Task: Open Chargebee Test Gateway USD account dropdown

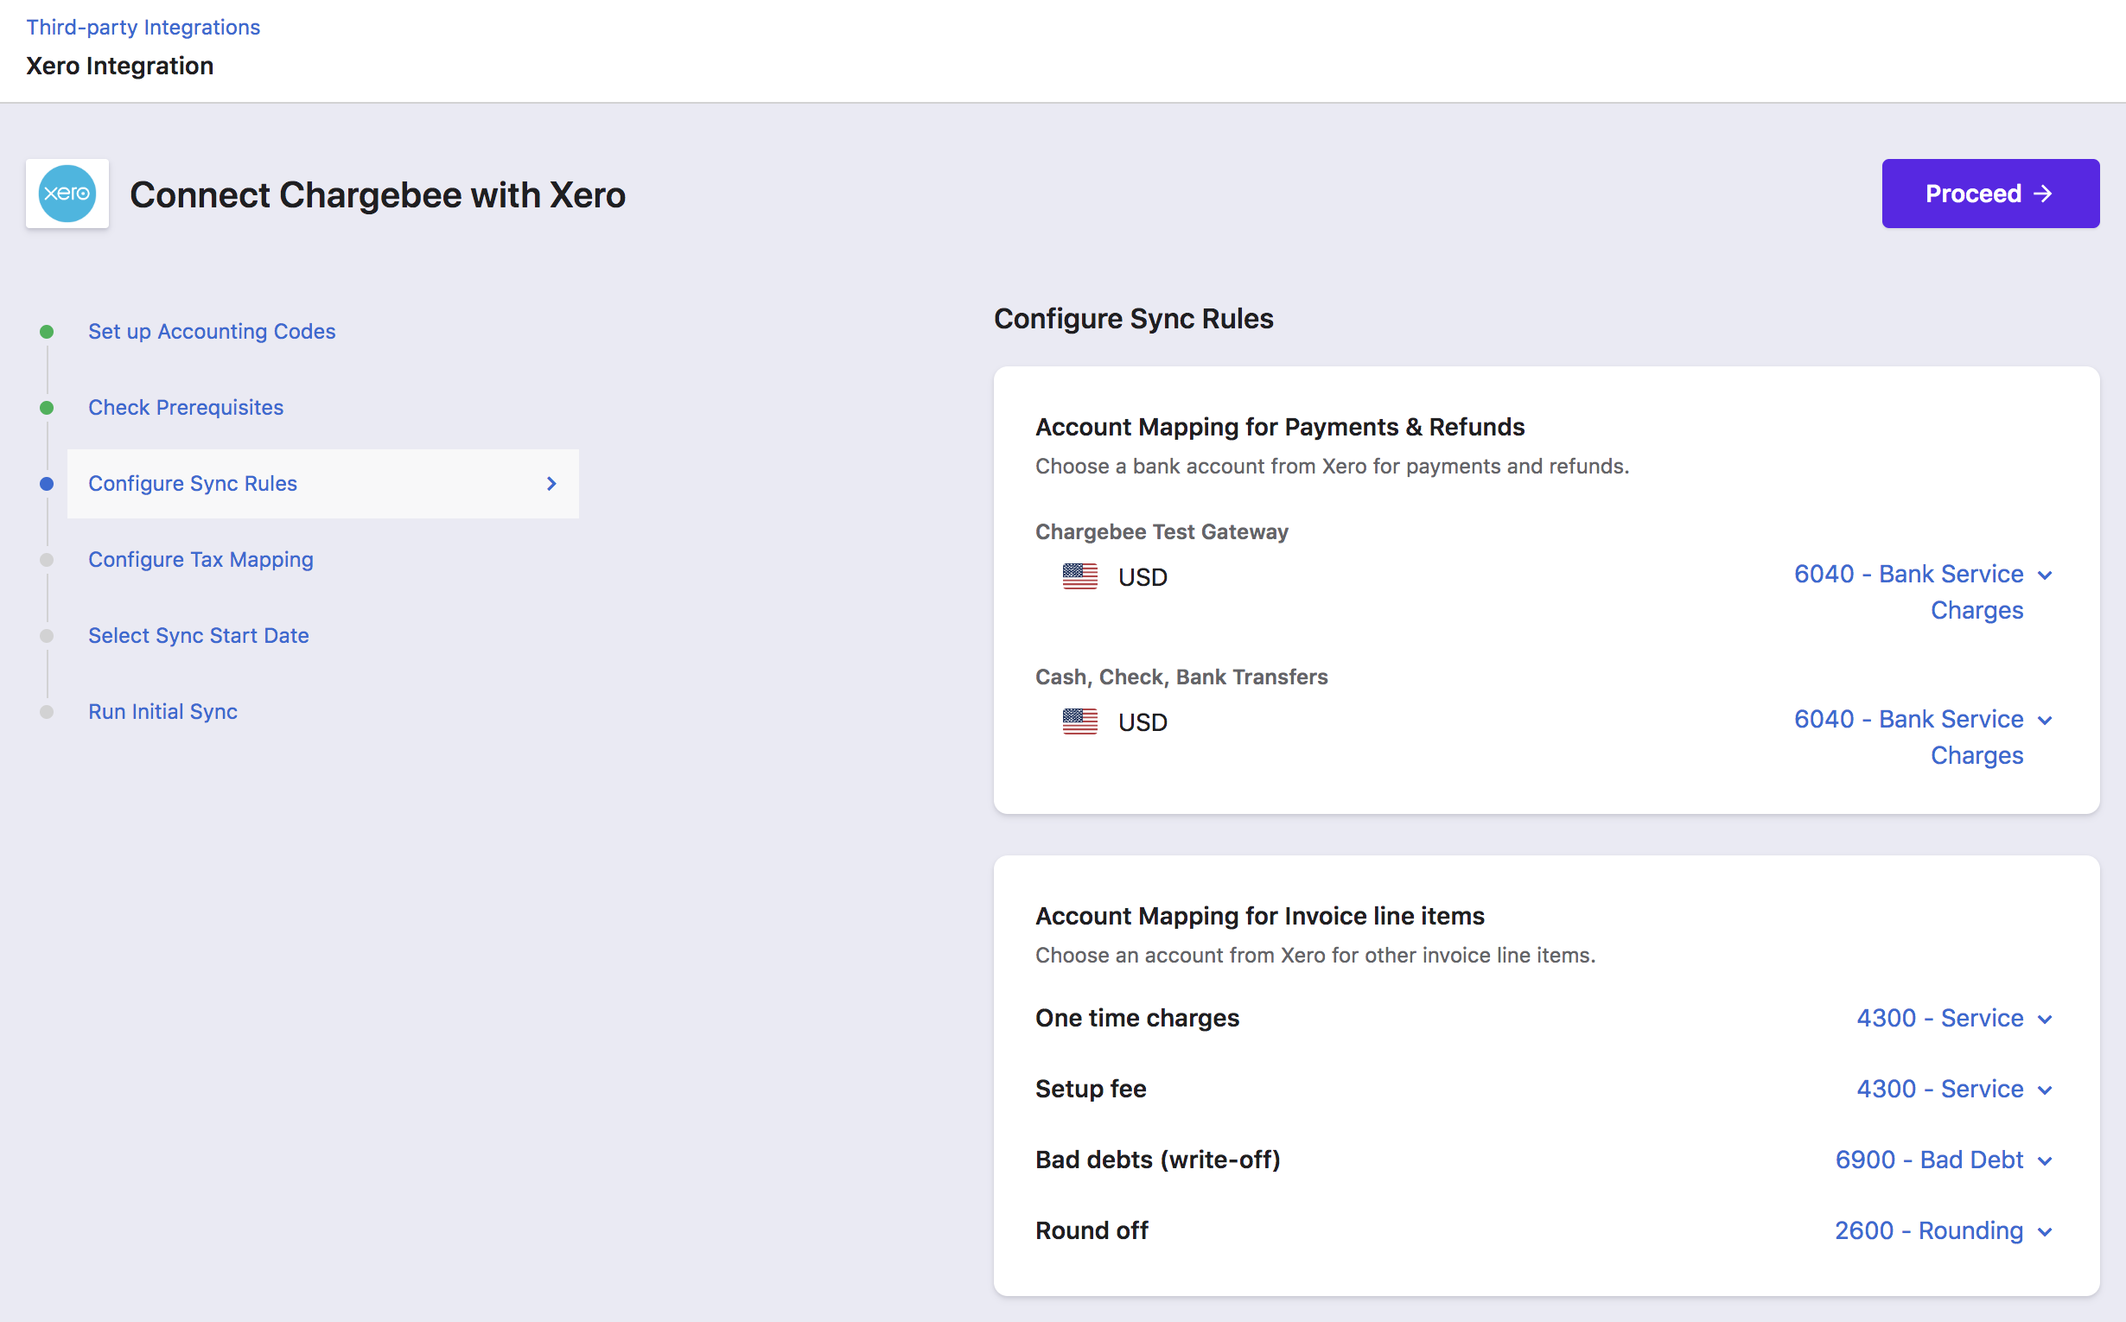Action: (x=1922, y=592)
